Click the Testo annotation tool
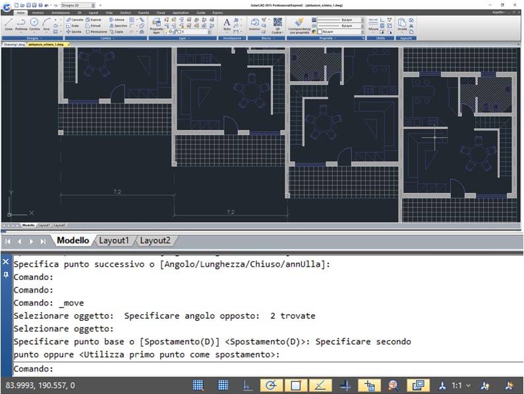The image size is (524, 394). coord(227,24)
